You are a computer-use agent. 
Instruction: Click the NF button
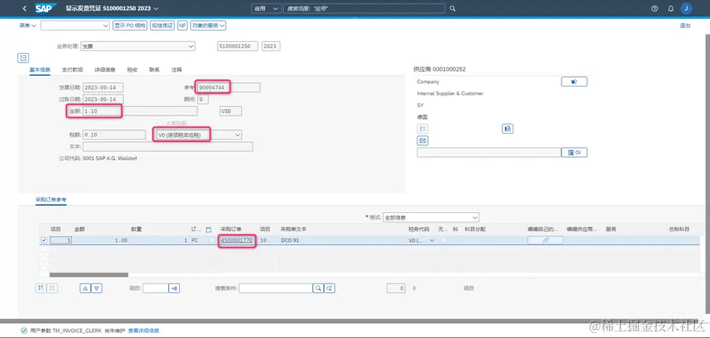pos(183,25)
